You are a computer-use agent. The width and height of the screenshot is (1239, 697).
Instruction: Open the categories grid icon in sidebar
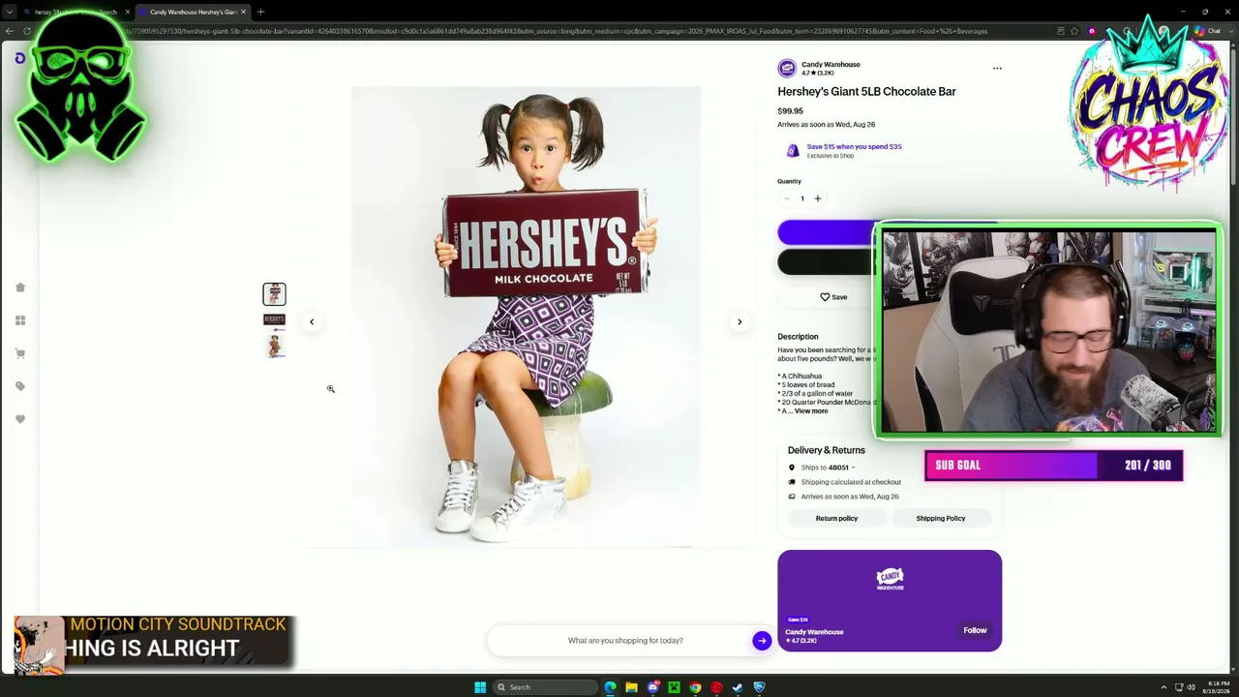point(20,320)
